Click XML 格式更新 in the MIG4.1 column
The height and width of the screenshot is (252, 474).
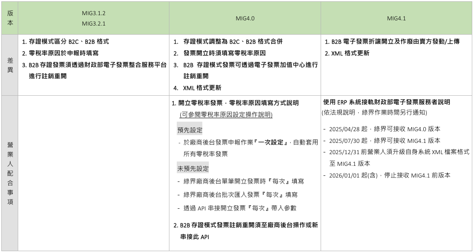click(350, 53)
